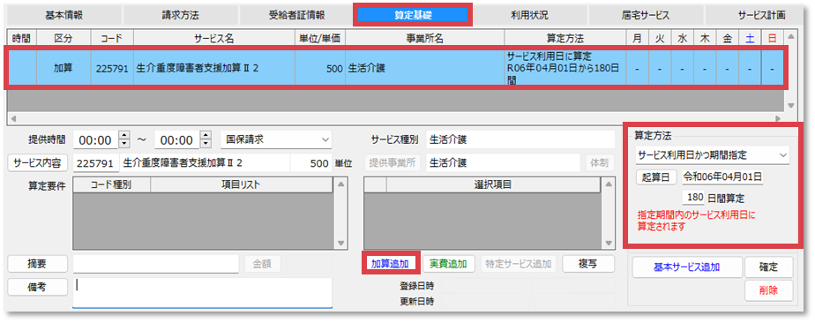
Task: Go to the 利用状況 tab
Action: (529, 15)
